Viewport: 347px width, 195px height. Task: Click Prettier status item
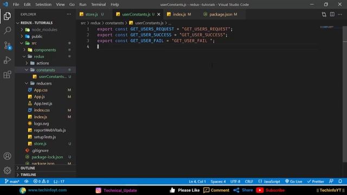[316, 181]
